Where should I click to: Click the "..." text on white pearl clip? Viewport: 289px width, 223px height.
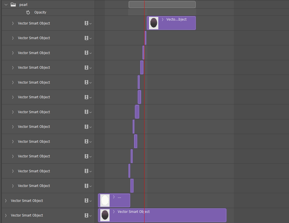(x=119, y=197)
